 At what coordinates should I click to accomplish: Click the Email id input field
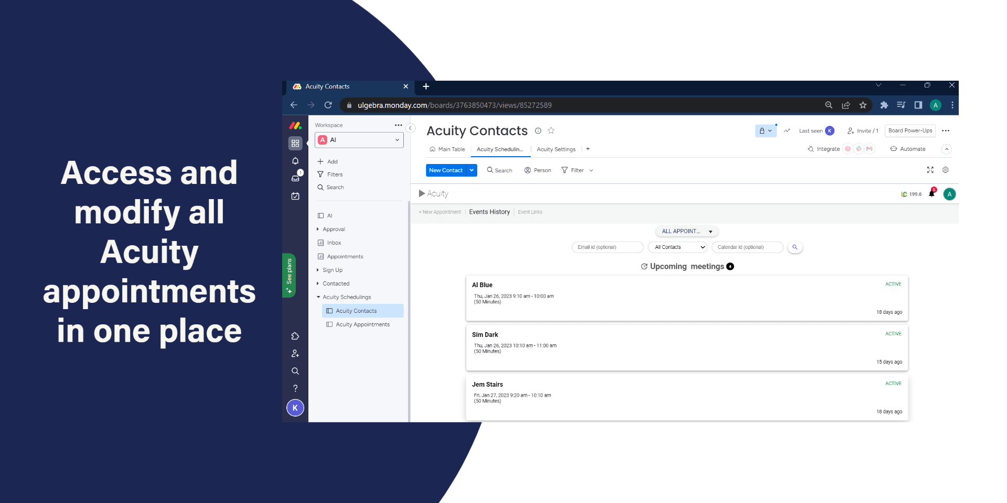[x=607, y=247]
